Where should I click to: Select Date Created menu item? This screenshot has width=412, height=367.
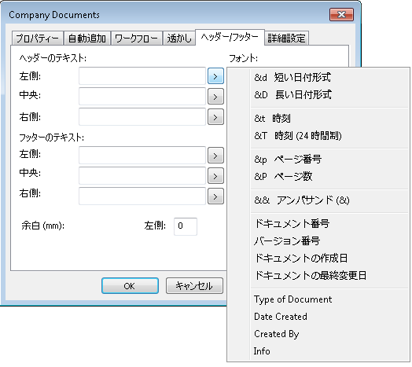318,317
